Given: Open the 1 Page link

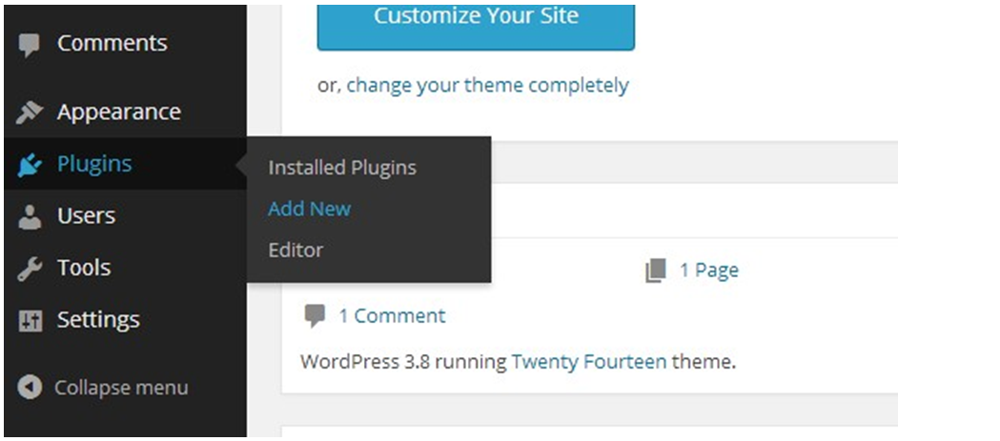Looking at the screenshot, I should [x=708, y=271].
